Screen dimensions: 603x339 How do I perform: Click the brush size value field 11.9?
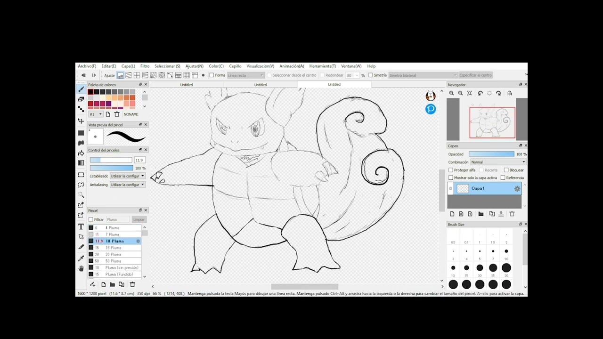click(139, 160)
